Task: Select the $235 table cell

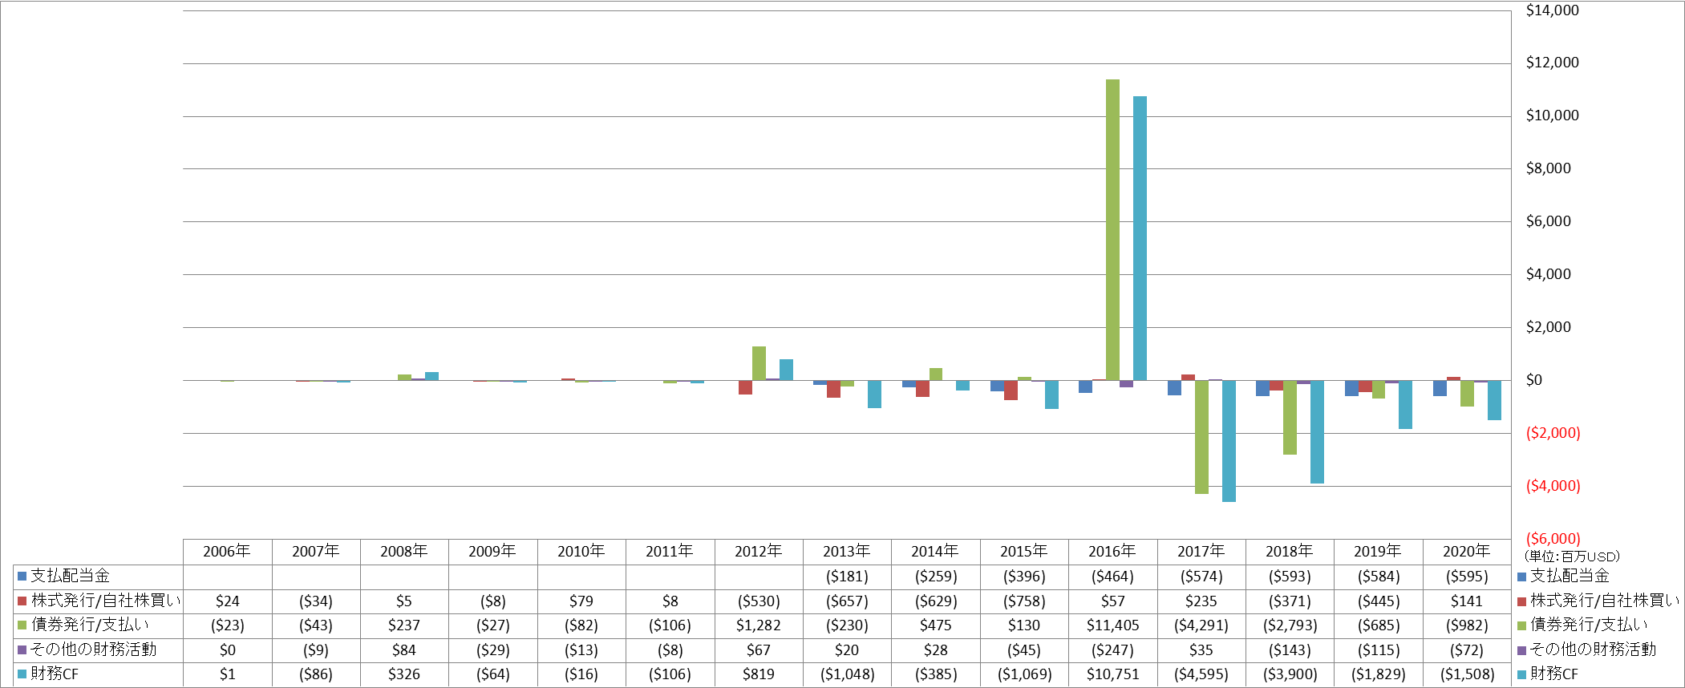Action: (x=1201, y=601)
